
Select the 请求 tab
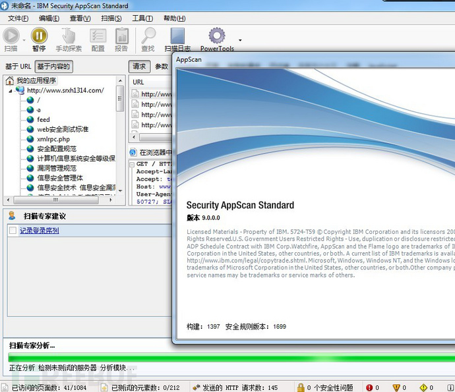coord(139,67)
